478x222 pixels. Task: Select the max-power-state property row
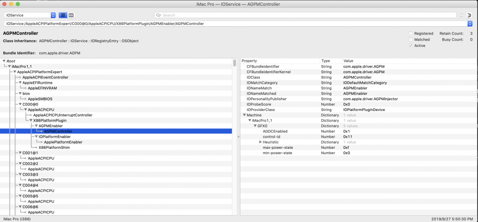point(358,147)
